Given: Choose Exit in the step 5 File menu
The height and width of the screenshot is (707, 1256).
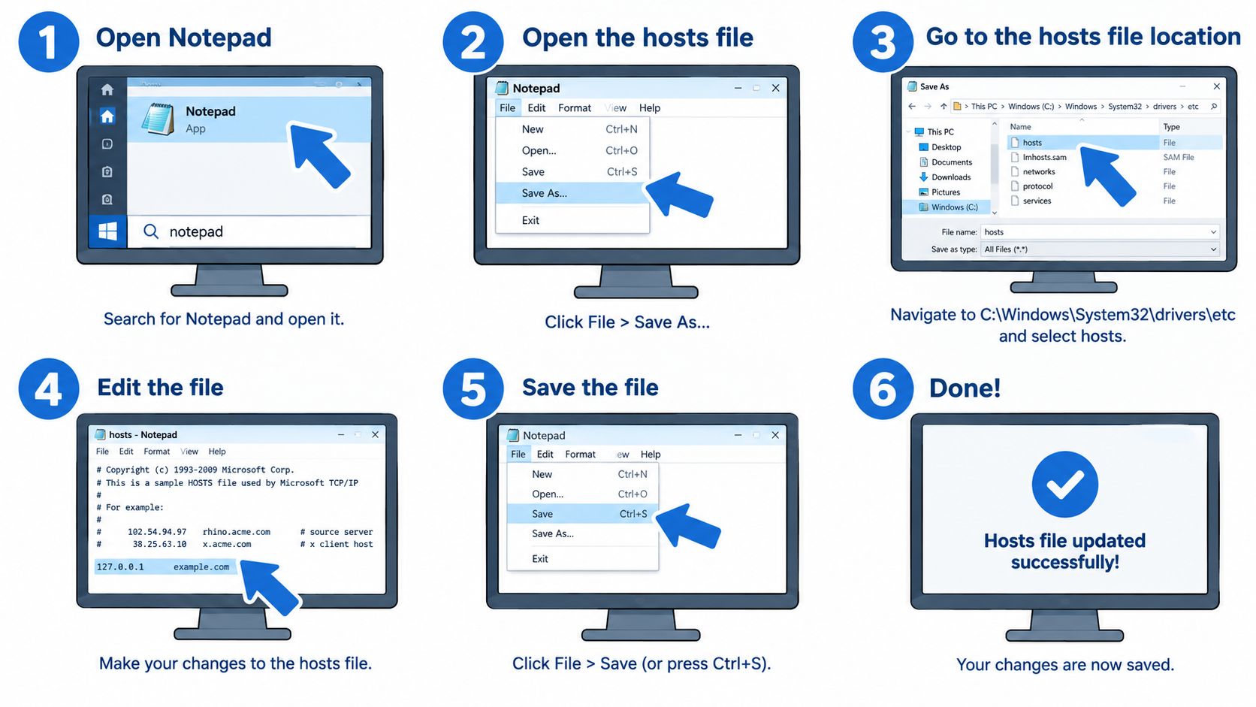Looking at the screenshot, I should (582, 559).
